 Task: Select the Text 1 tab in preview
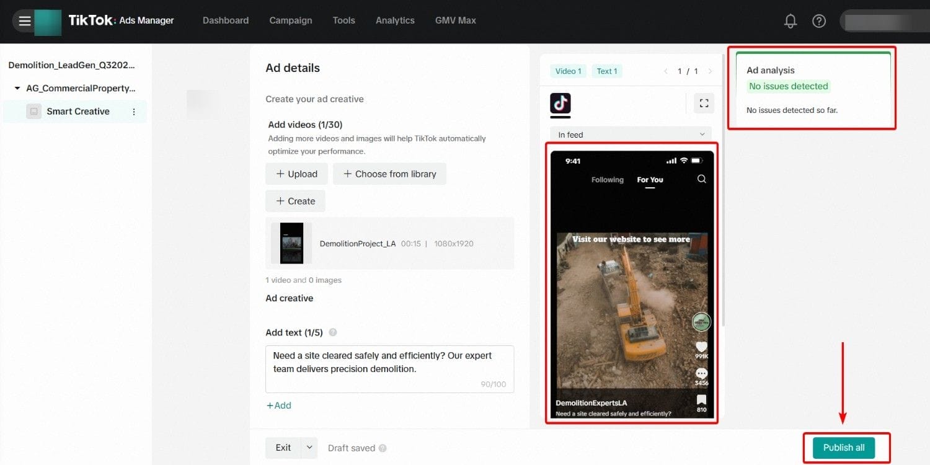pyautogui.click(x=606, y=71)
